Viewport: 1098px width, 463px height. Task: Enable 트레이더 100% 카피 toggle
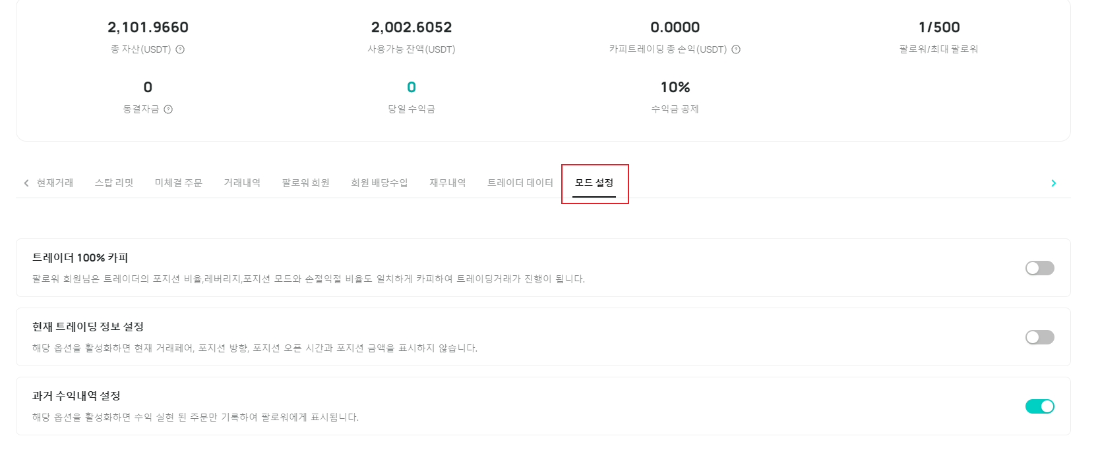(1039, 268)
